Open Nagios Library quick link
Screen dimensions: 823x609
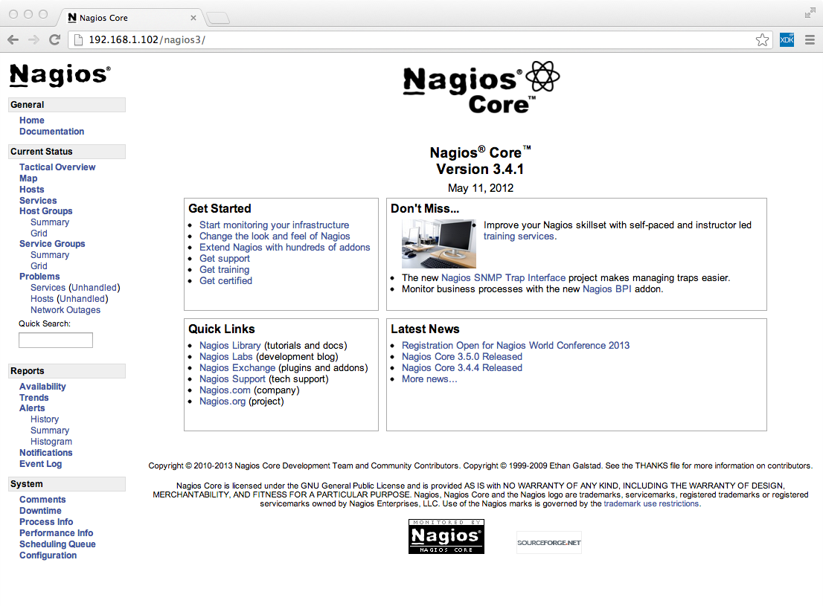230,345
